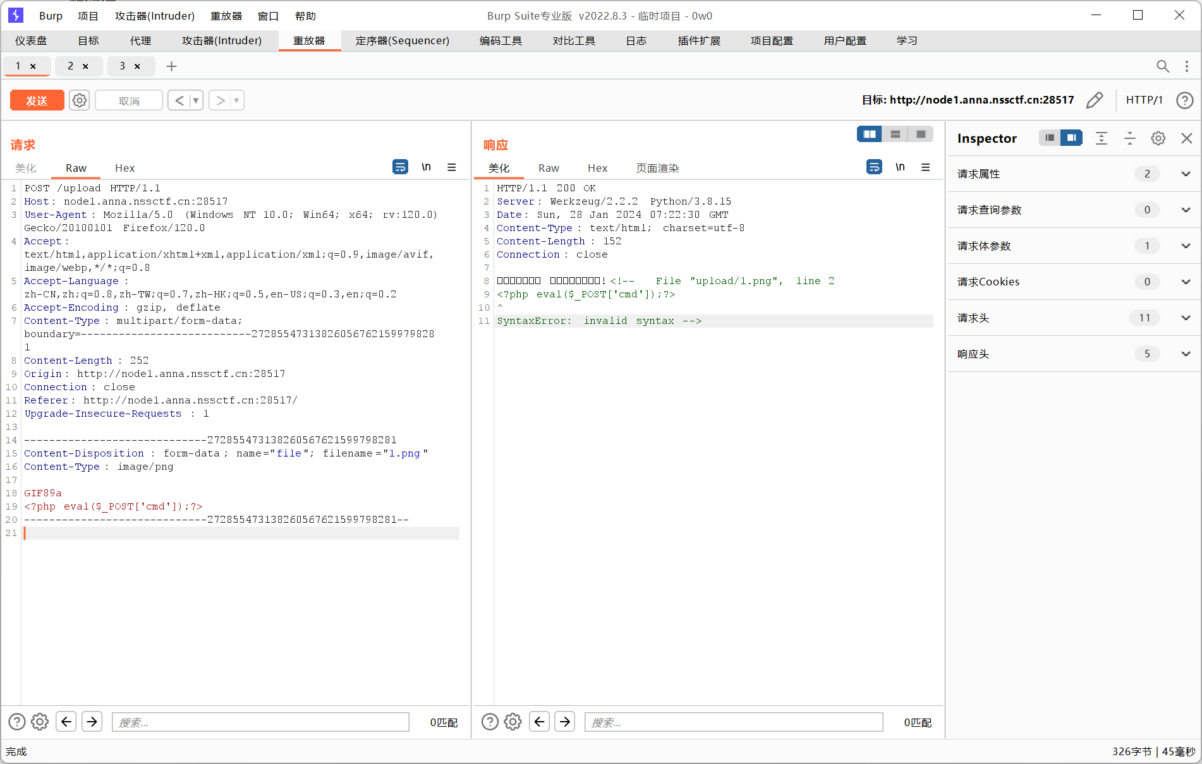This screenshot has width=1202, height=764.
Task: Open Inspector settings gear
Action: (x=1158, y=138)
